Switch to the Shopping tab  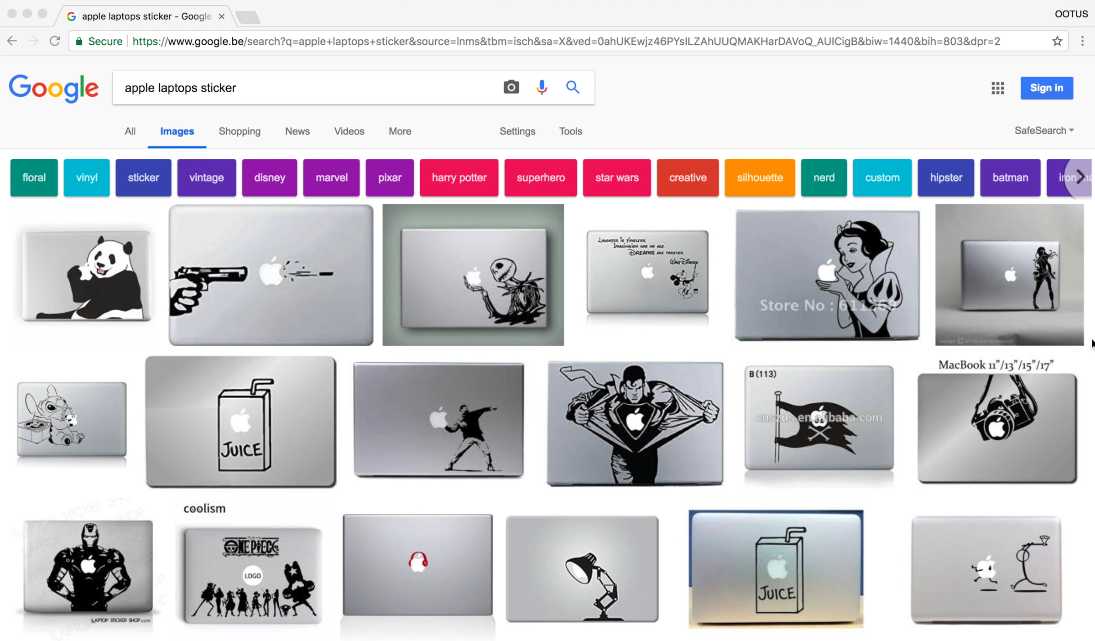(x=240, y=131)
